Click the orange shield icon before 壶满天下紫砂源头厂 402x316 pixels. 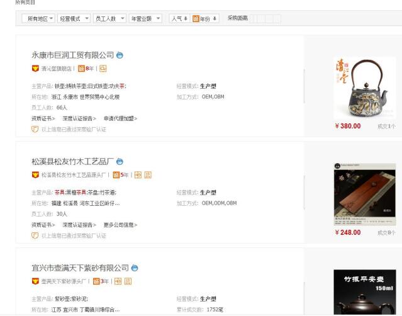click(35, 281)
